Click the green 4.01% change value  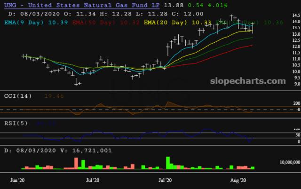218,5
